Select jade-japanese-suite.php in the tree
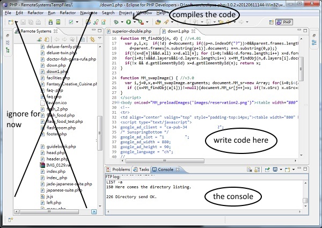322x228 pixels. [66, 184]
